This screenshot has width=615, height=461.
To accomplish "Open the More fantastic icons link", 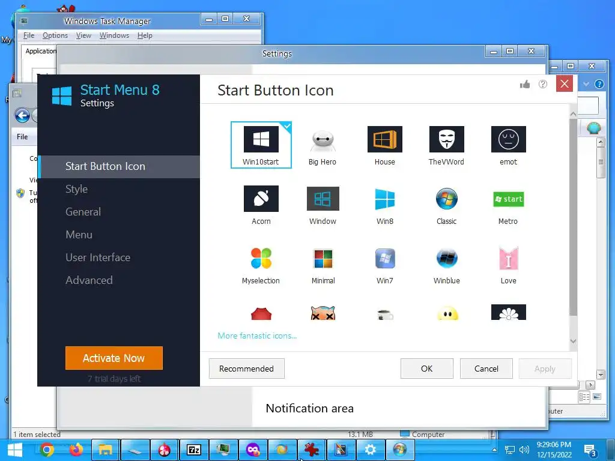I will 257,336.
